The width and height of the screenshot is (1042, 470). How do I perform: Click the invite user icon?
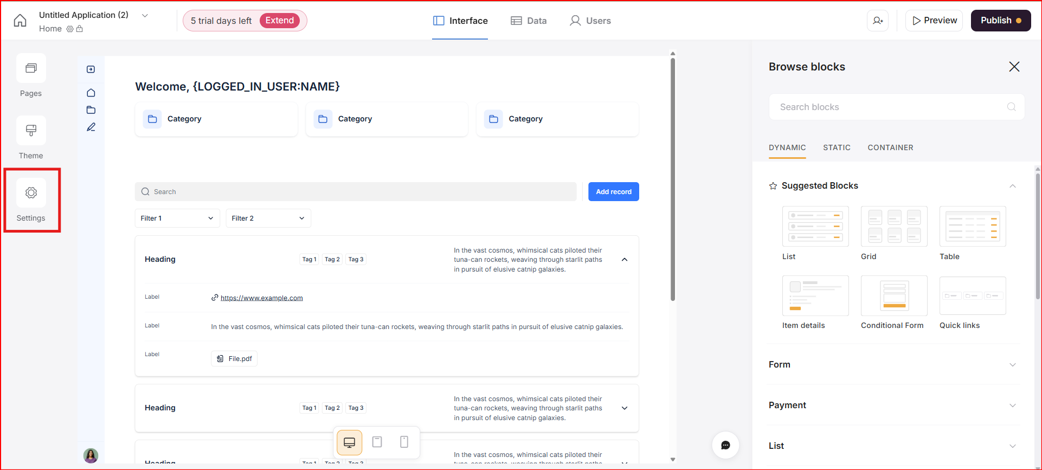pos(878,21)
